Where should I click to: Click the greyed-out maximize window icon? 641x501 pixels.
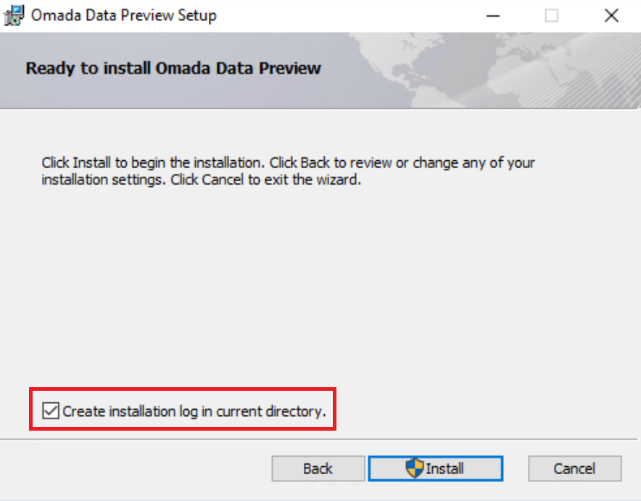552,16
